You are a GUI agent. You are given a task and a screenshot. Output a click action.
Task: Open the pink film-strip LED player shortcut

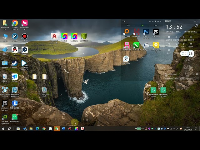click(126, 45)
